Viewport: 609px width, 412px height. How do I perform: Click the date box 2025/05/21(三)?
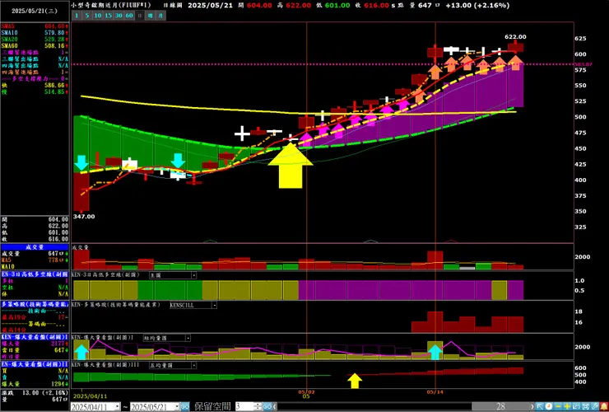coord(35,11)
